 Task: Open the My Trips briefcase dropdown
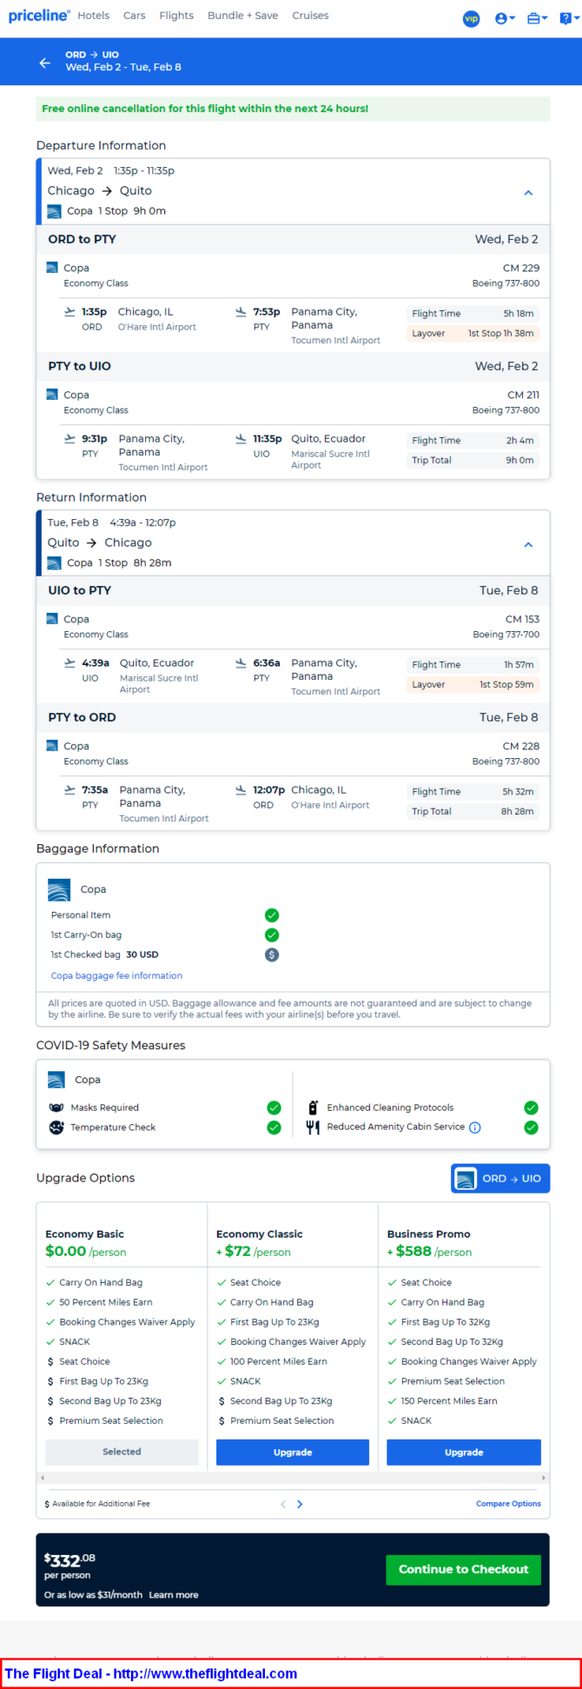pos(537,18)
